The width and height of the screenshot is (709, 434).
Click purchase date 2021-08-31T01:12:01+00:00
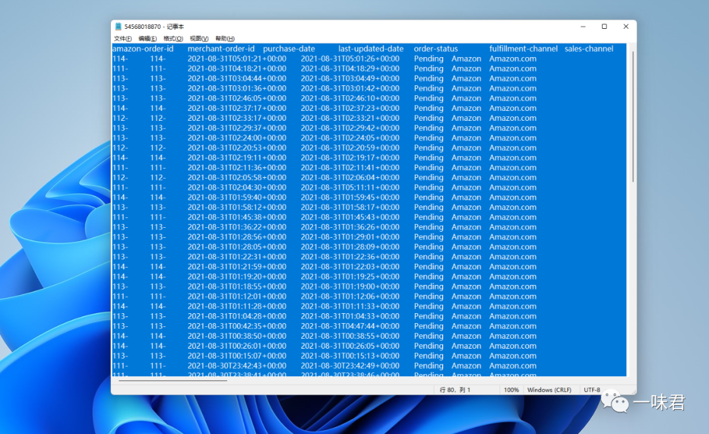tap(237, 297)
